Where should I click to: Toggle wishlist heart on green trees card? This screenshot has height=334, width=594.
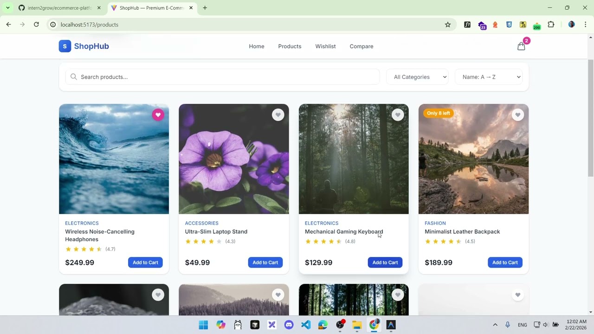click(x=398, y=295)
